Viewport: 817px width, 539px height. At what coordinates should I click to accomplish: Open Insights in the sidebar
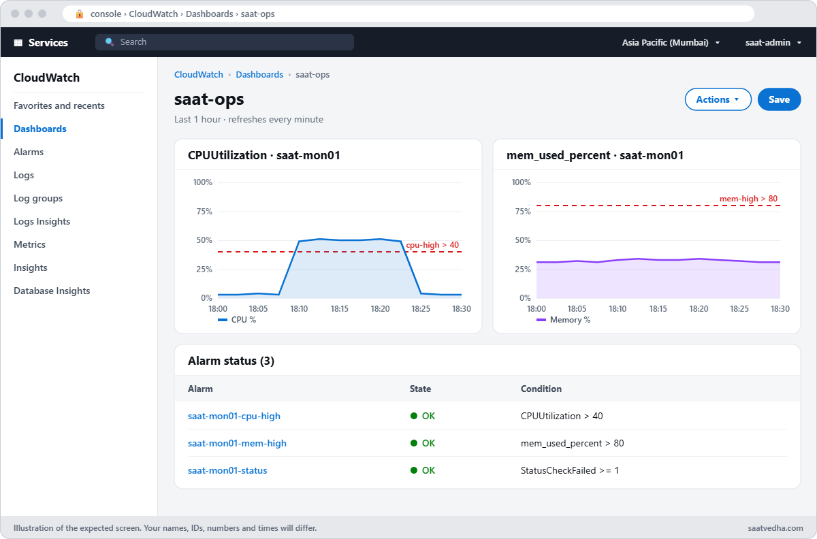tap(31, 267)
